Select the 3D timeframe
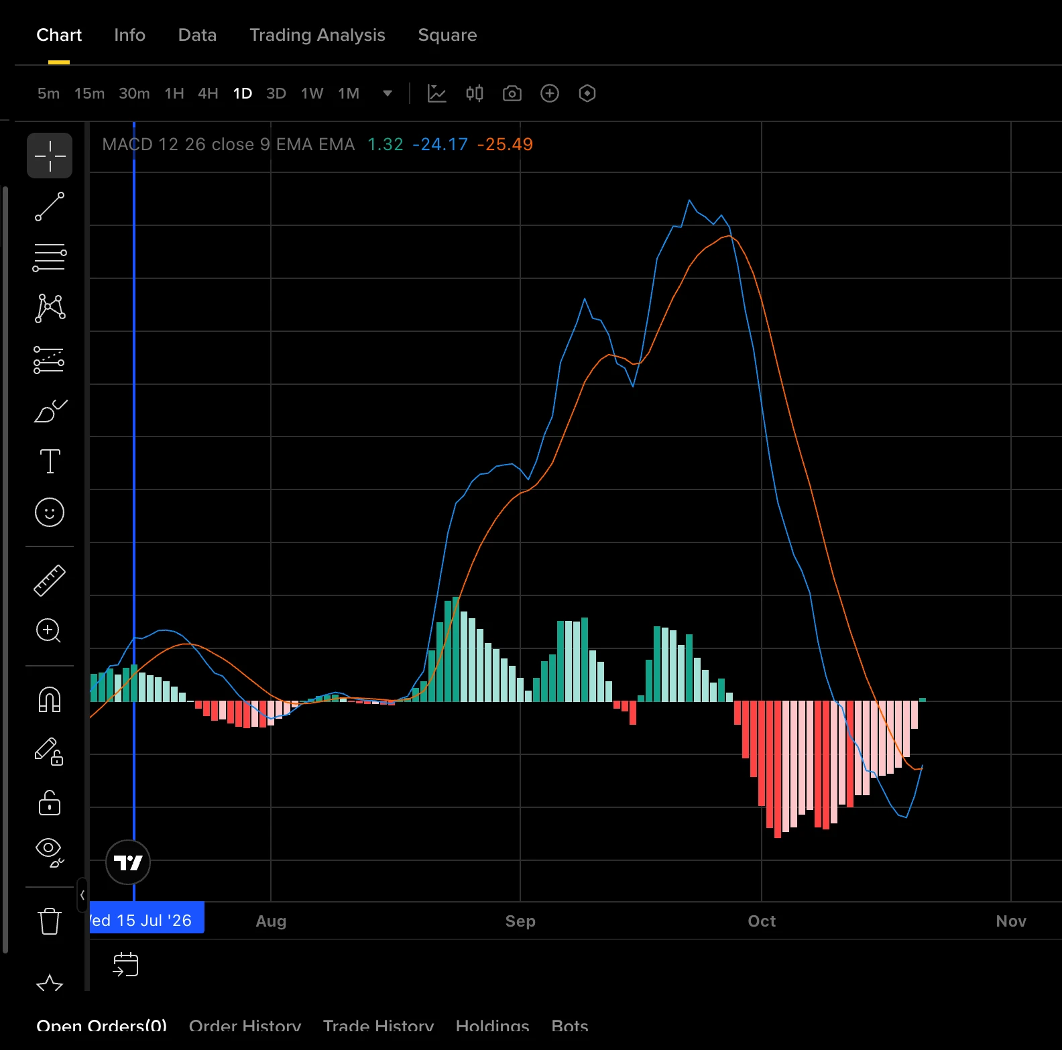Viewport: 1062px width, 1050px height. 276,93
